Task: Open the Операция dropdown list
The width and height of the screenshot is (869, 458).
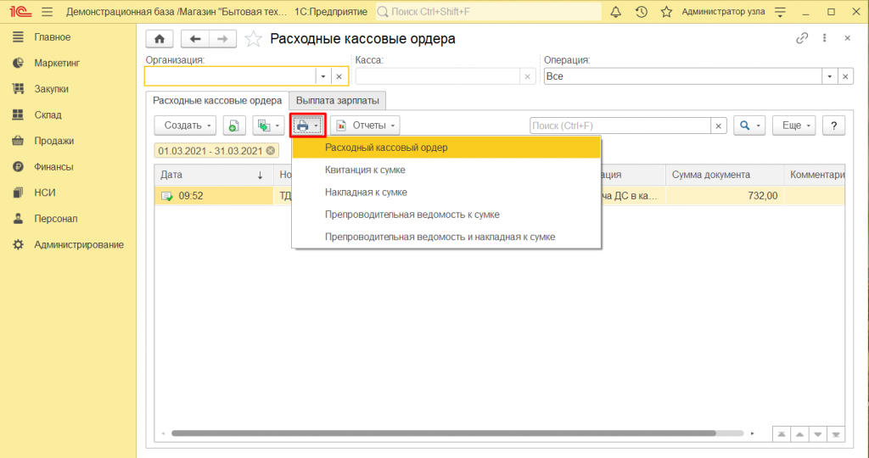Action: [828, 76]
